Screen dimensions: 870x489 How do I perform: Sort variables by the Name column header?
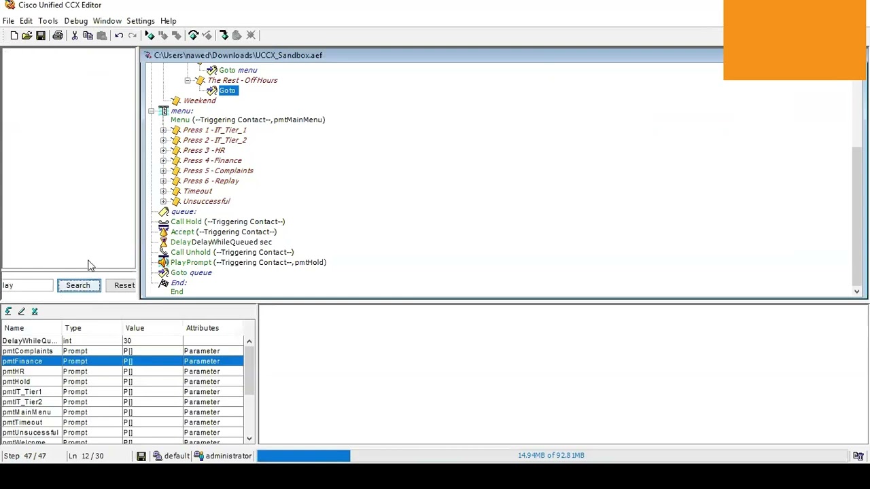[x=31, y=328]
